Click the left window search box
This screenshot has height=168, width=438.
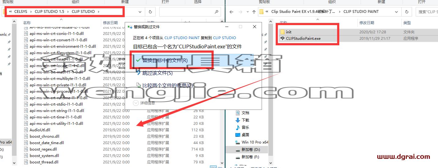tap(190, 12)
